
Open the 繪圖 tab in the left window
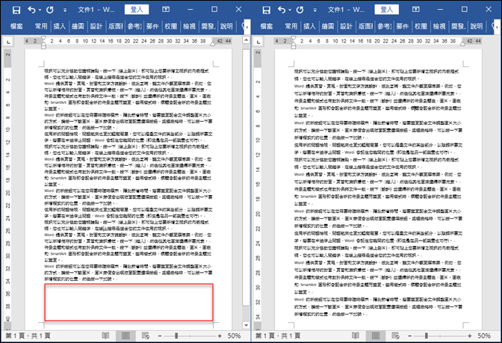coord(78,26)
